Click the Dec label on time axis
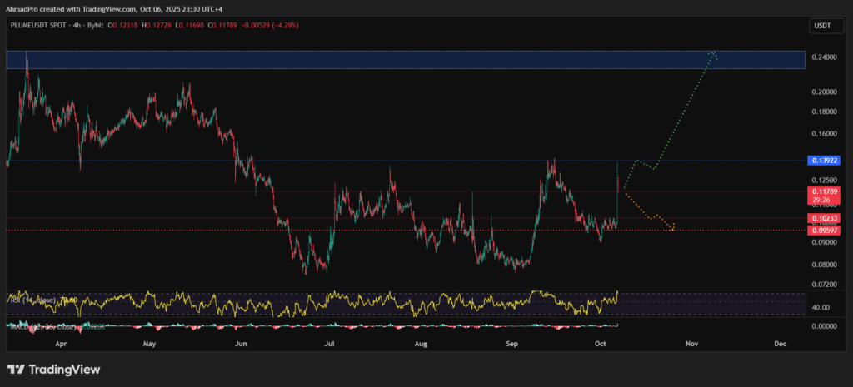Image resolution: width=853 pixels, height=387 pixels. (x=780, y=344)
